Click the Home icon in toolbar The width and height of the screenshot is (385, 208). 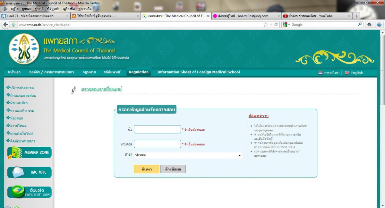pos(369,25)
